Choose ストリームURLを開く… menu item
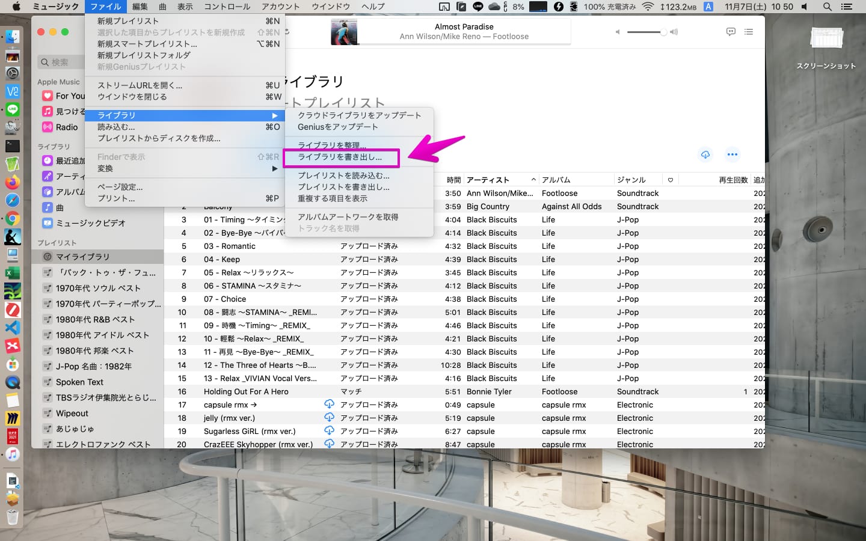 tap(185, 85)
